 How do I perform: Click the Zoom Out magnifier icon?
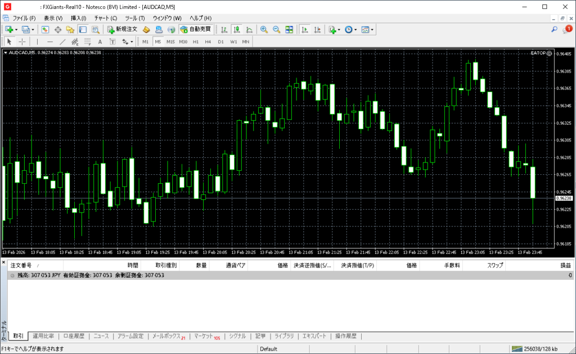[276, 29]
